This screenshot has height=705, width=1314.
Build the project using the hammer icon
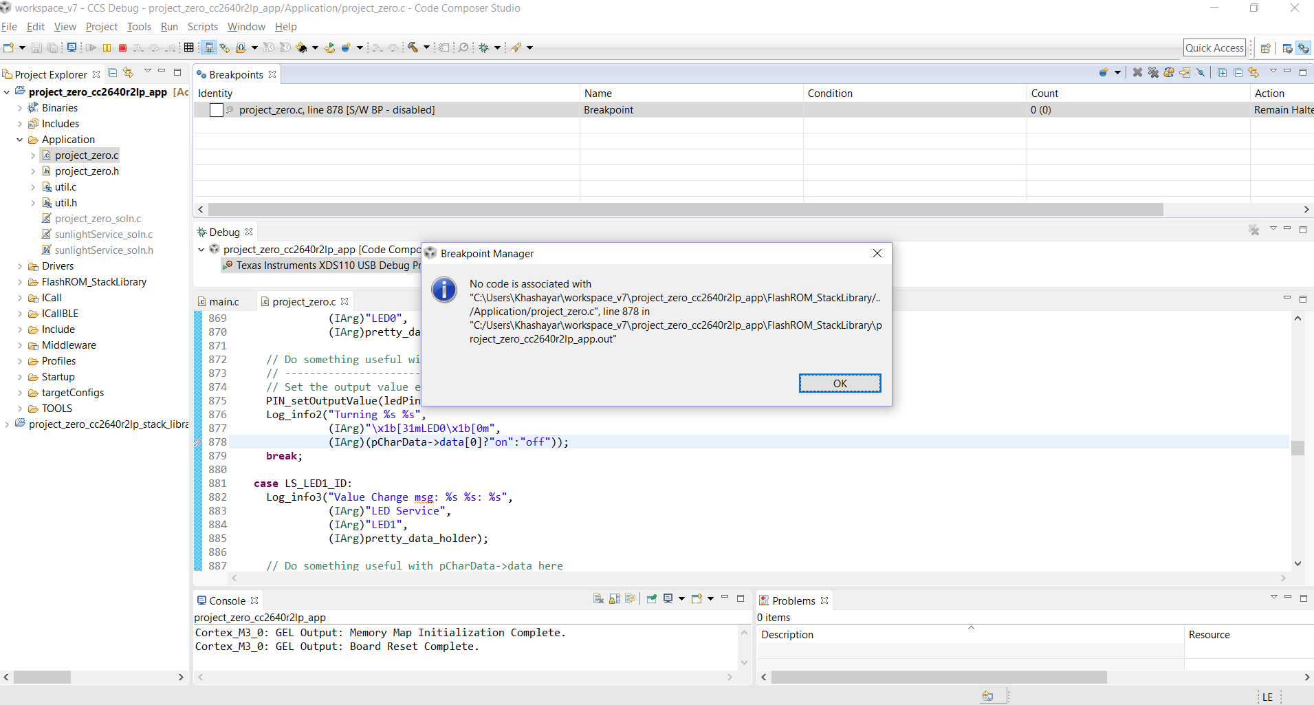[x=413, y=47]
